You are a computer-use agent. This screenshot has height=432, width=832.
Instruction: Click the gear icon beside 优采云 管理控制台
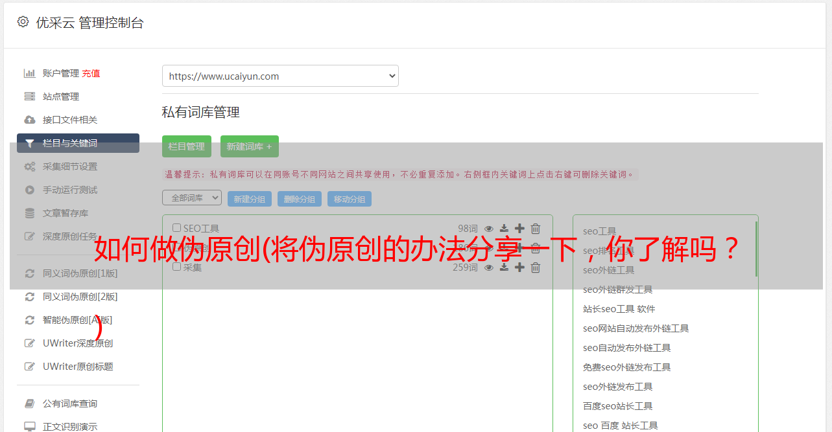pos(23,22)
